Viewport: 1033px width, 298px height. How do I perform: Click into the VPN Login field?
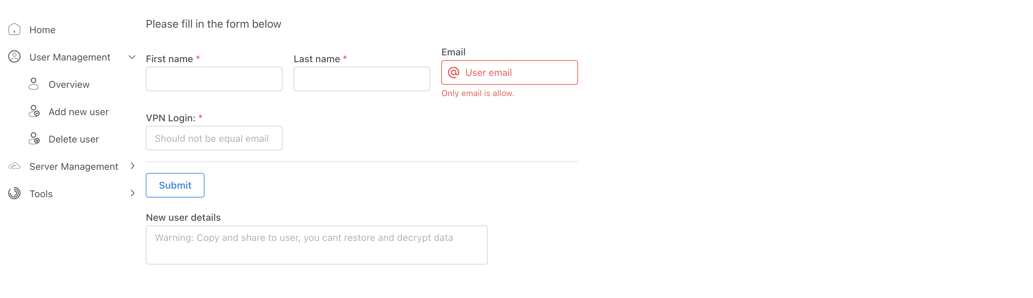[214, 138]
